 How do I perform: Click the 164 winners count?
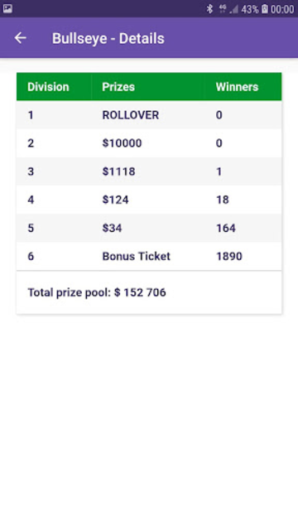point(226,229)
